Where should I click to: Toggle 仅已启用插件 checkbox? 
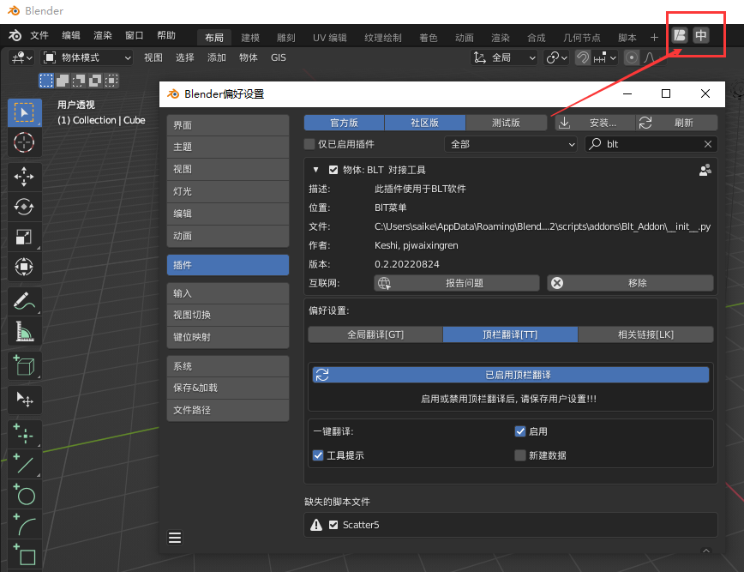pos(310,144)
